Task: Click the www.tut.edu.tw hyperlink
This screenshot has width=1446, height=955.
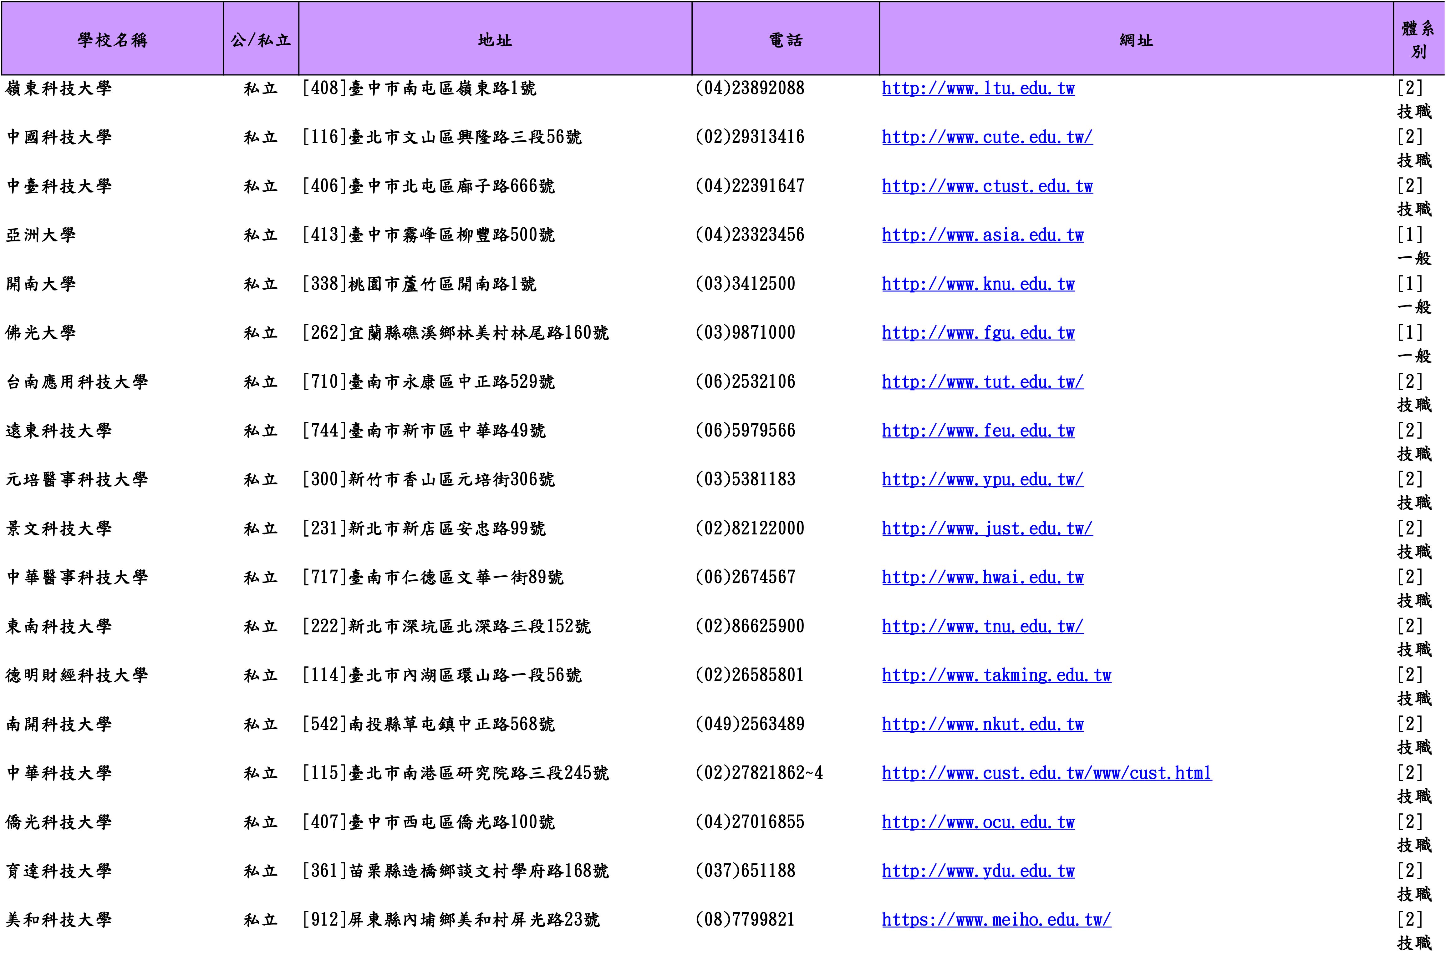Action: [982, 382]
